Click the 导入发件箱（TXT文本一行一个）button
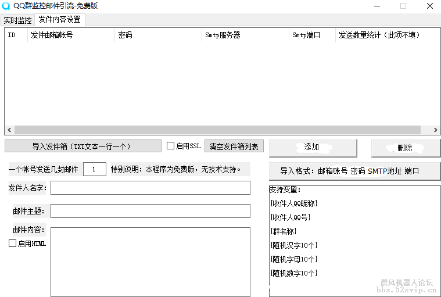The width and height of the screenshot is (441, 297). point(83,146)
